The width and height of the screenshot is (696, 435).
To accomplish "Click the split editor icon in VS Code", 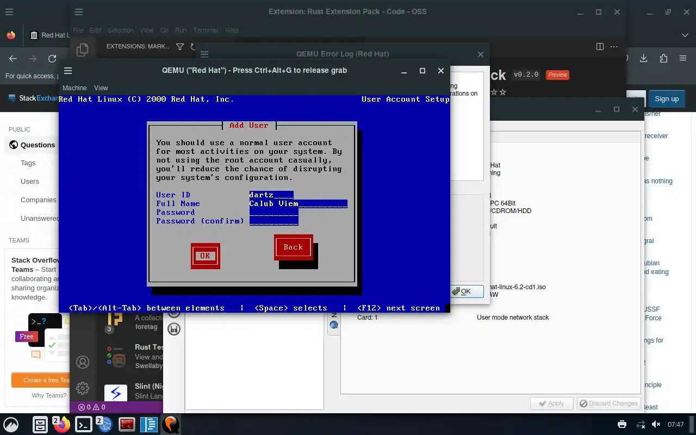I will [x=600, y=47].
